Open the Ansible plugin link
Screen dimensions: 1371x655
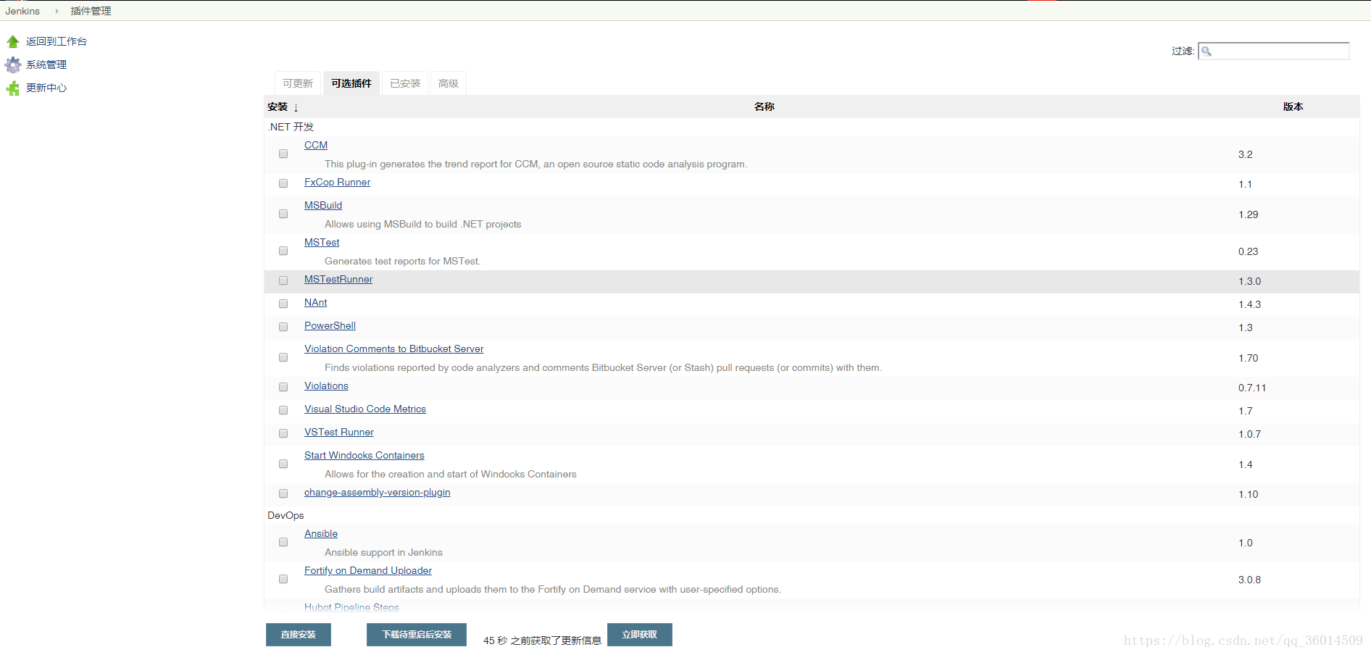click(x=321, y=533)
